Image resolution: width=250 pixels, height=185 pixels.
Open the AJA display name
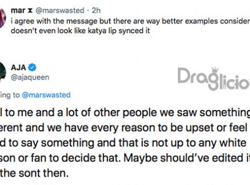(x=19, y=67)
